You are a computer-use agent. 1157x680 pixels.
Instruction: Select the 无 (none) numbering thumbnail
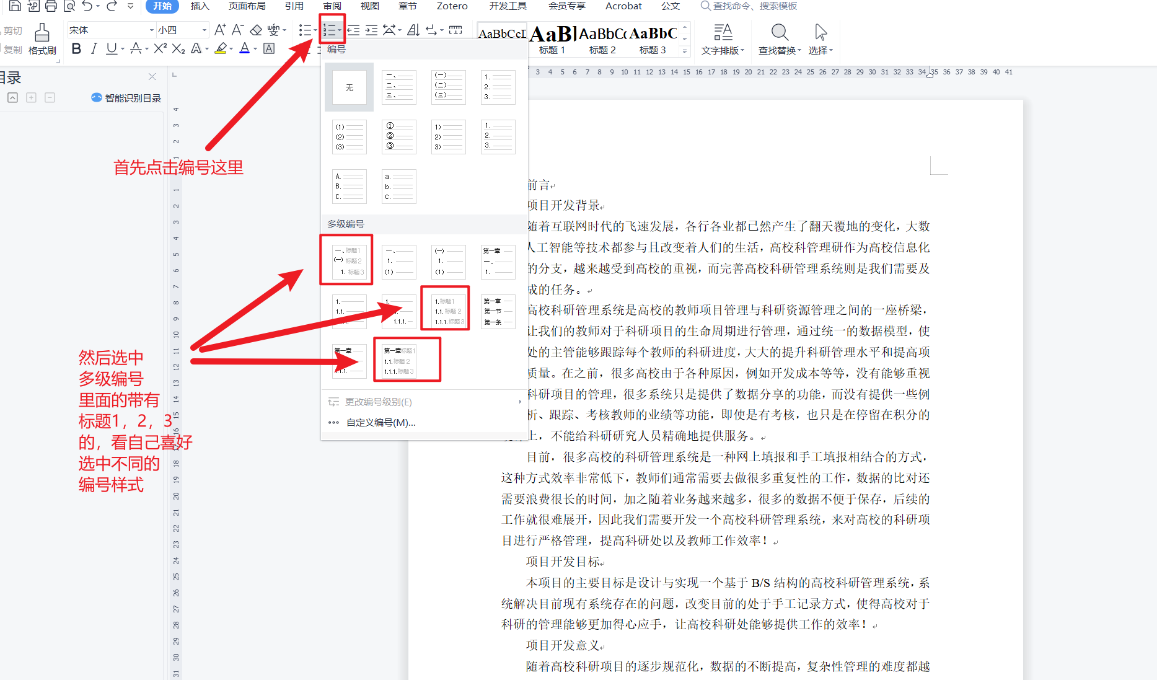click(x=349, y=87)
